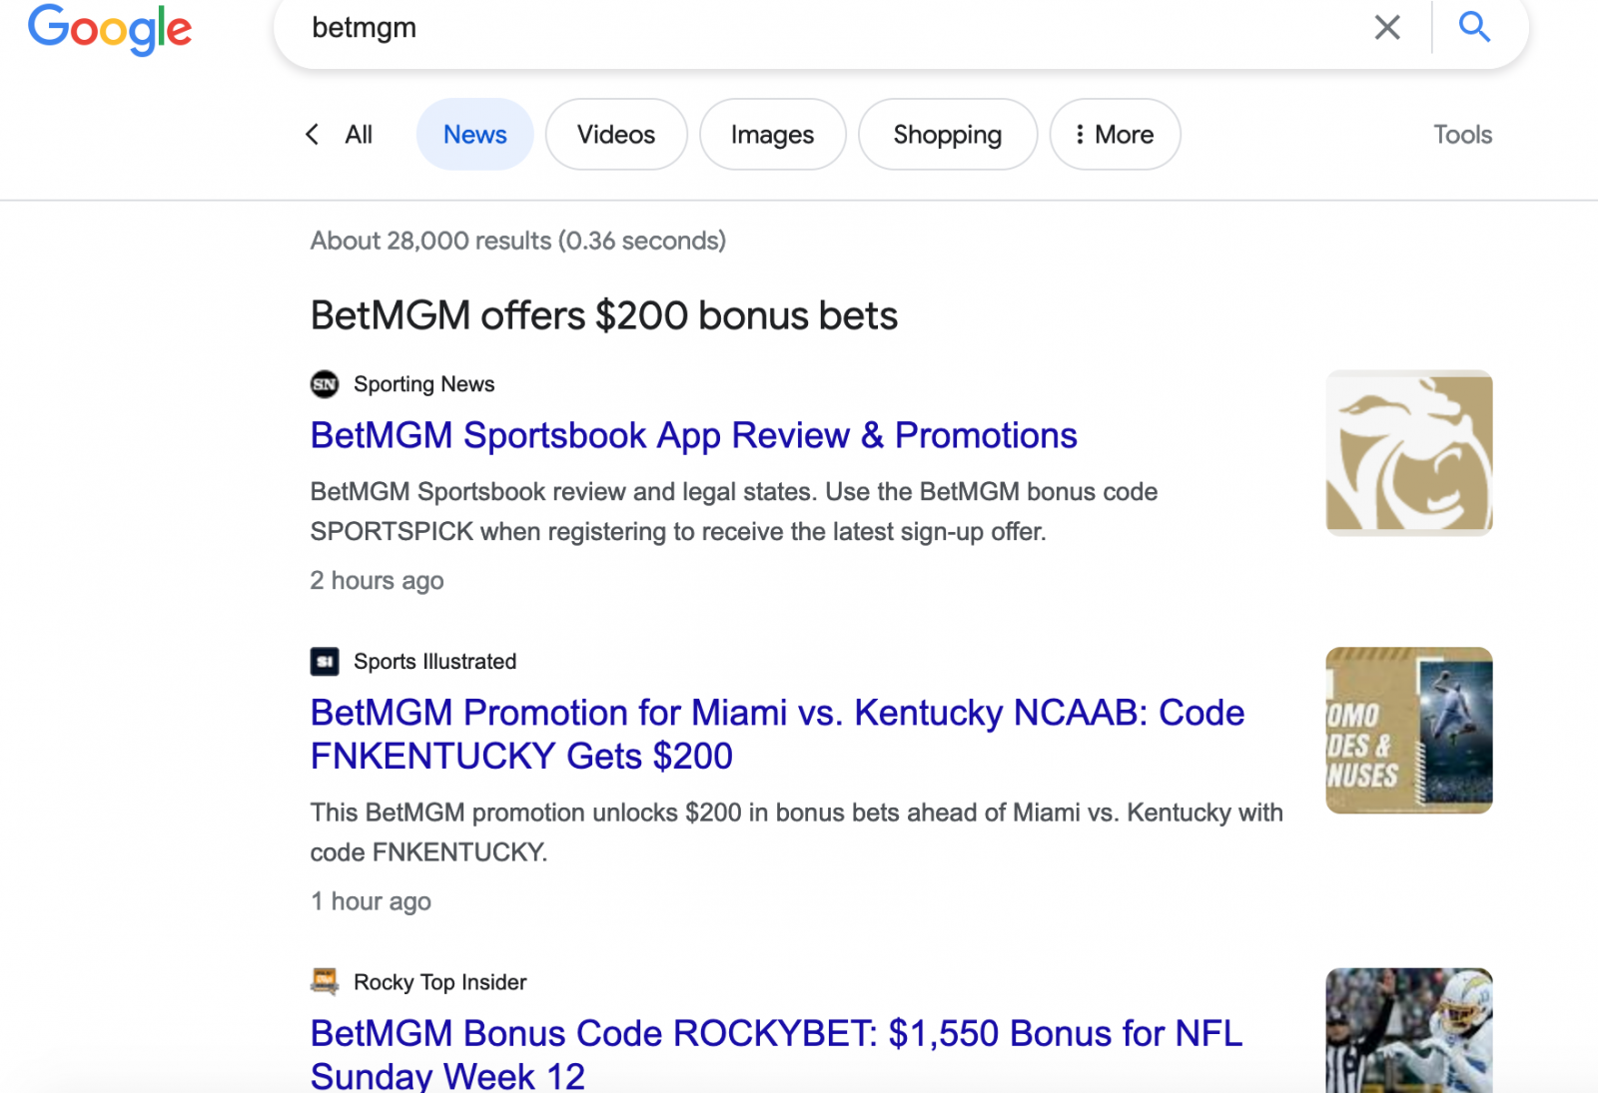This screenshot has height=1093, width=1598.
Task: Click the magnifying glass search icon
Action: [x=1474, y=27]
